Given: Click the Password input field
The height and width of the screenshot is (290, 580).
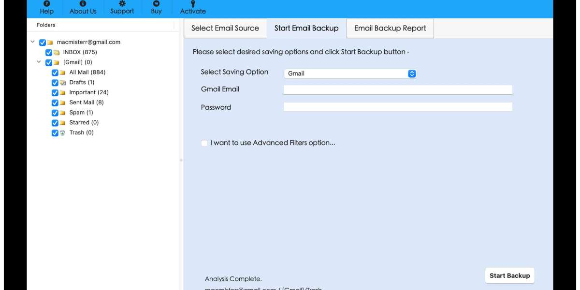Looking at the screenshot, I should pos(398,107).
